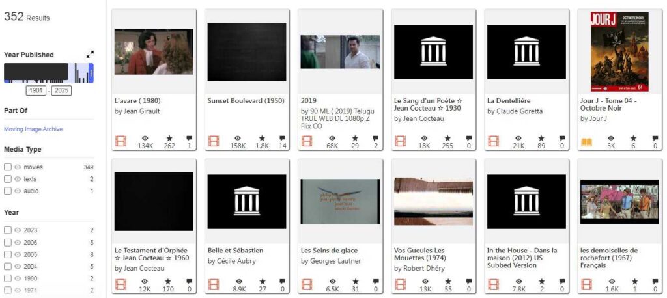The height and width of the screenshot is (298, 667).
Task: Click film icon on L'avare (1980) card
Action: coord(121,141)
